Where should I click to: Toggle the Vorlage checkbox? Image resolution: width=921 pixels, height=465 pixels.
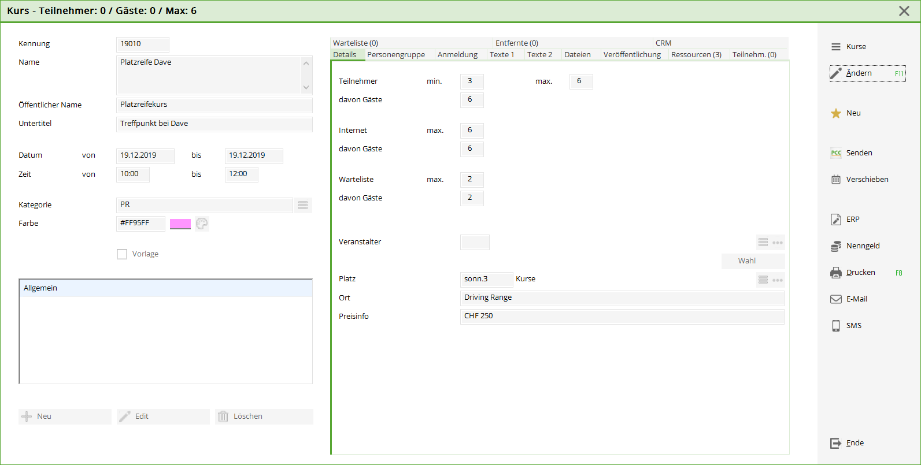pos(122,254)
